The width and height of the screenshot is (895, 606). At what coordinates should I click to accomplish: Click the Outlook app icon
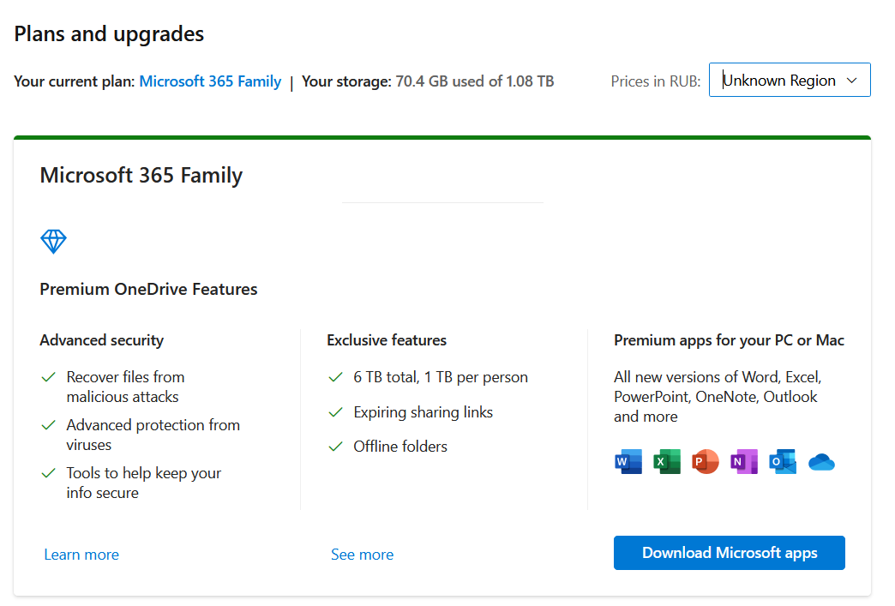783,462
